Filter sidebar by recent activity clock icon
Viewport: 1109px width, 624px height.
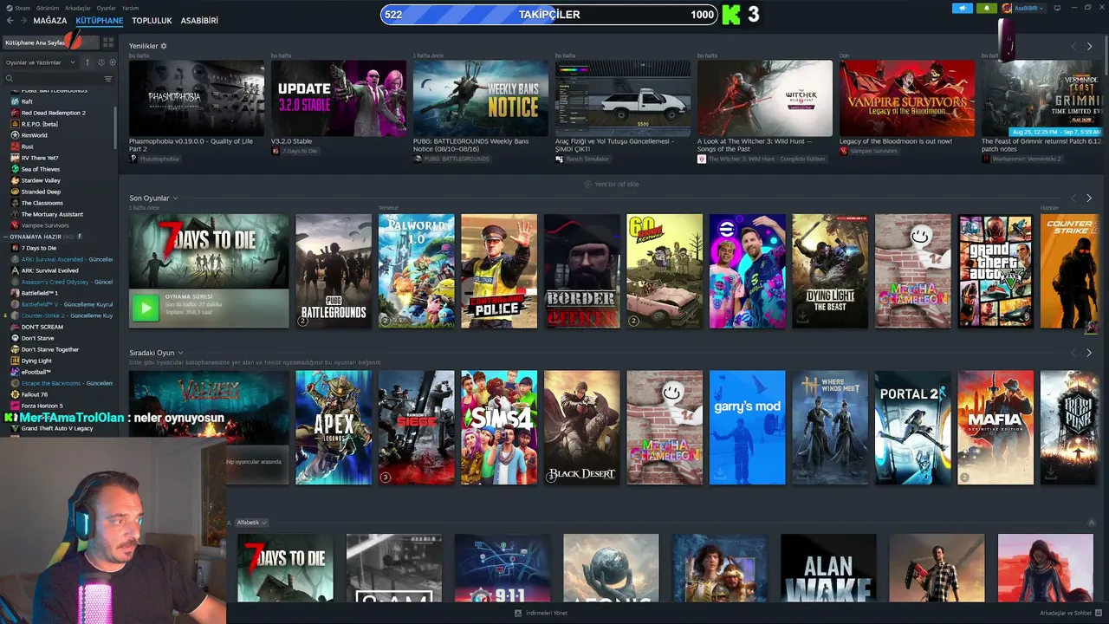click(101, 62)
